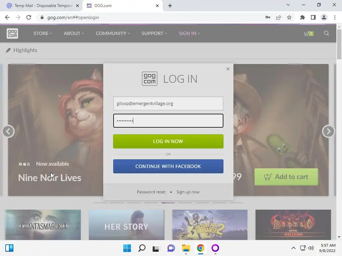Open the Chrome extensions puzzle icon
Screen dimensions: 342x256
click(303, 17)
